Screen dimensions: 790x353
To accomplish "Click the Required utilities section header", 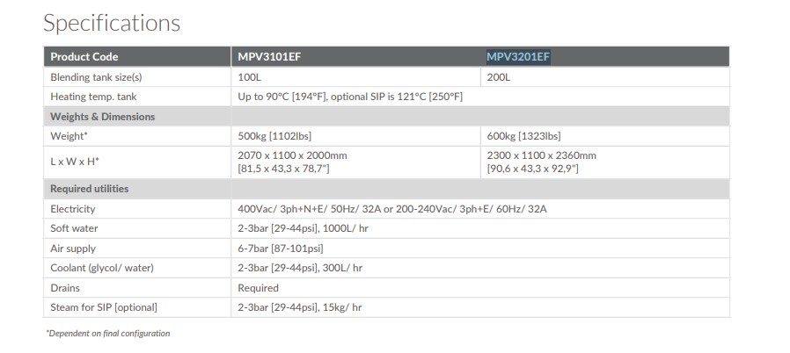I will (x=89, y=189).
